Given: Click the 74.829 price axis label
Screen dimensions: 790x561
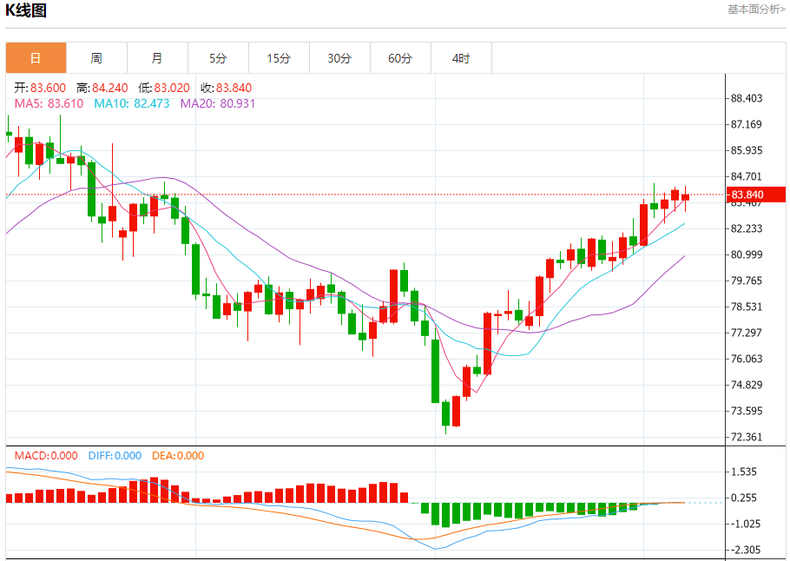Looking at the screenshot, I should pos(747,385).
